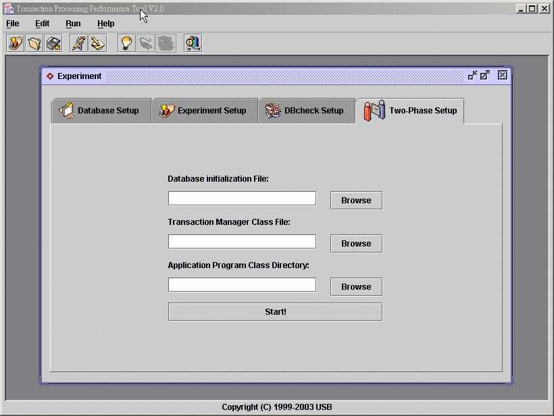Click the colorful chart icon in toolbar

pos(193,43)
